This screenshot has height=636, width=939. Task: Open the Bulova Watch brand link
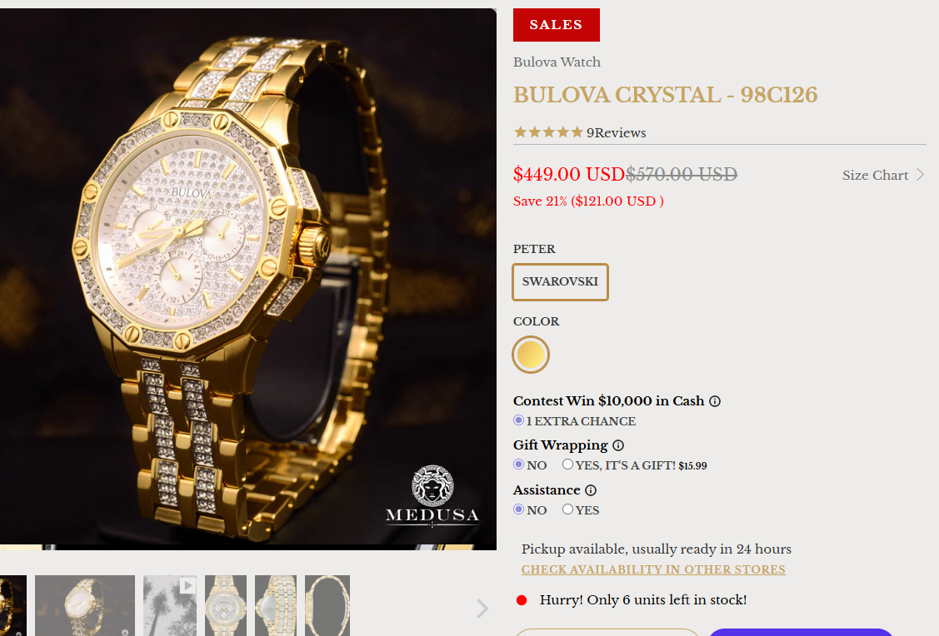(x=557, y=62)
